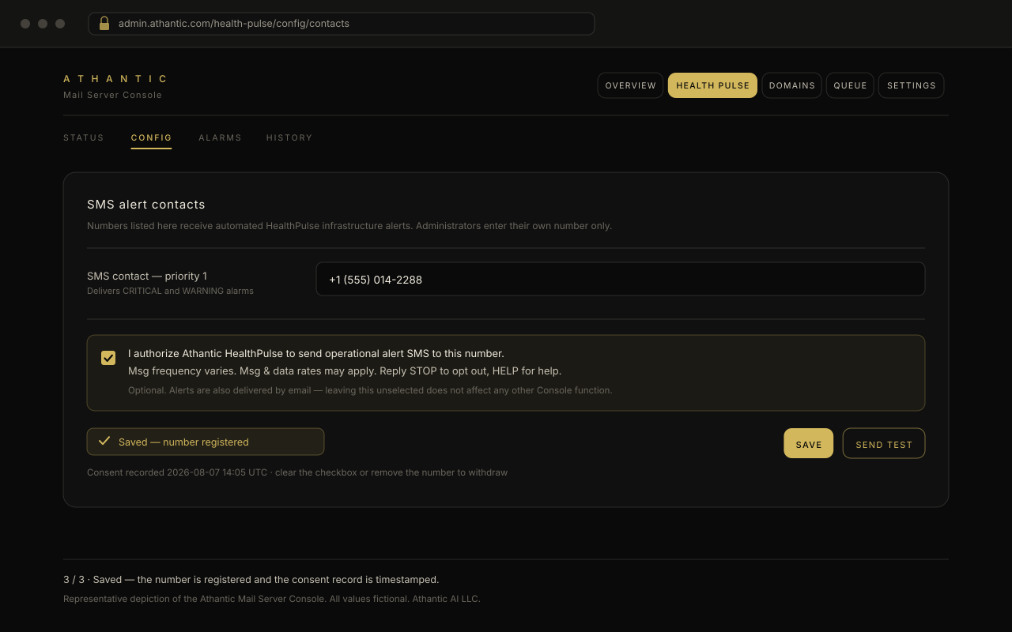This screenshot has height=632, width=1012.
Task: Click the checkmark icon in Saved banner
Action: pos(104,441)
